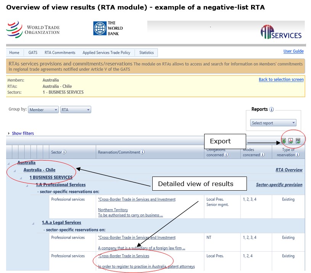Open the Select report dropdown
The image size is (311, 273).
click(x=273, y=123)
